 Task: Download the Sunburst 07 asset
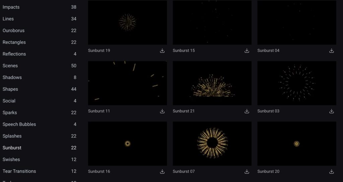coord(247,172)
